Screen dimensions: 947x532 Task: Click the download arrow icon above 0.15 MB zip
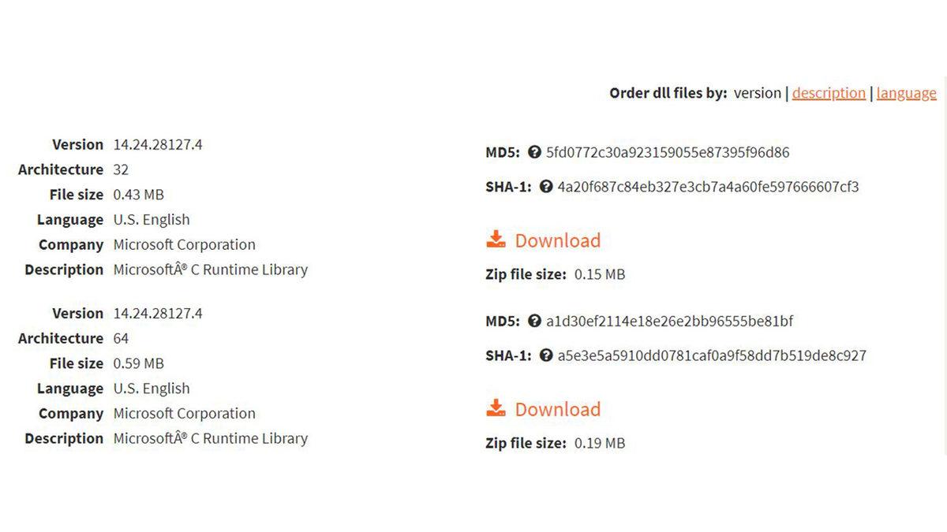coord(496,240)
